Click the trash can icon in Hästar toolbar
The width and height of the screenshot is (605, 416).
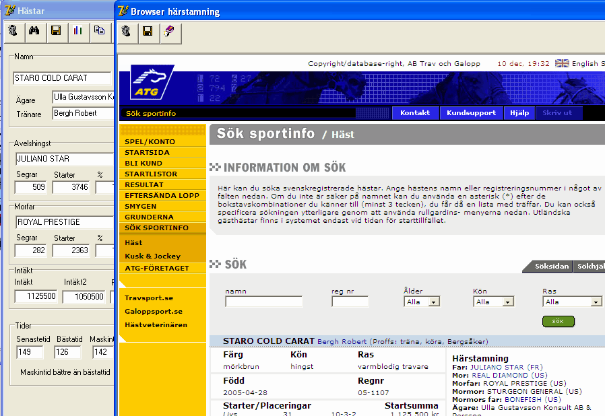pyautogui.click(x=13, y=31)
